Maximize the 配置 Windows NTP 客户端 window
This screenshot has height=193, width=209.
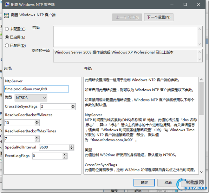click(x=185, y=4)
